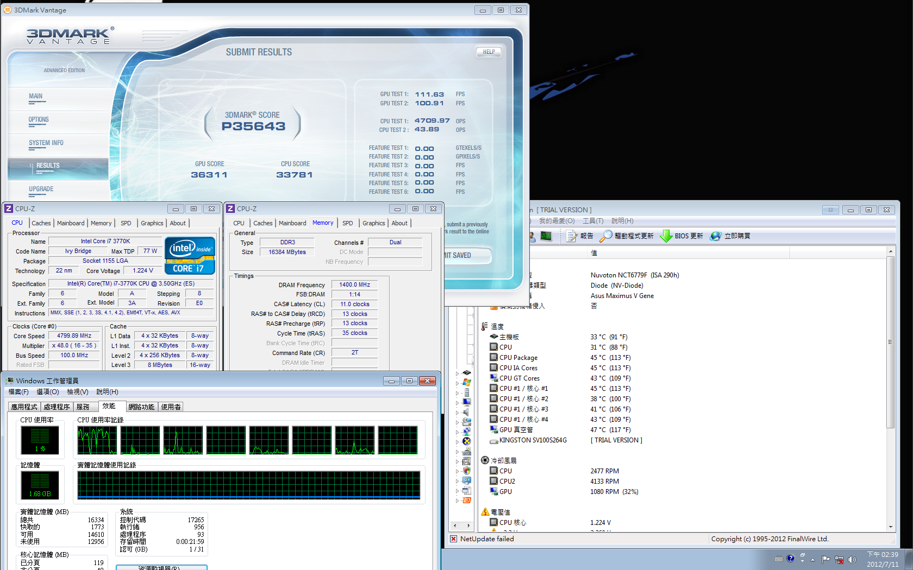Image resolution: width=913 pixels, height=570 pixels.
Task: Click the blue help tray icon
Action: (791, 559)
